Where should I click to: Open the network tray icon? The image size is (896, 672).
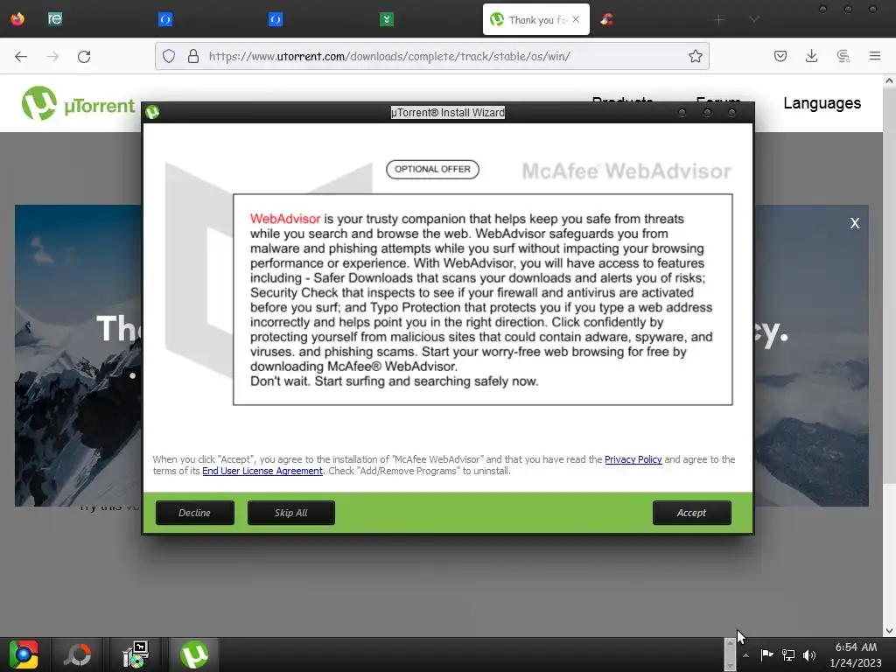(788, 654)
